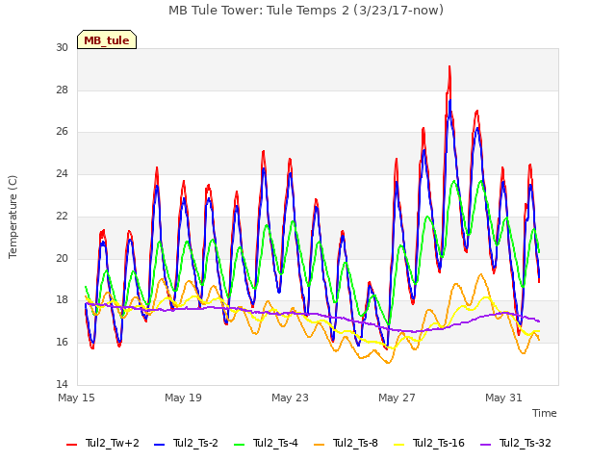
Task: Click the green Tul2_Ts-4 legend swatch
Action: point(240,445)
